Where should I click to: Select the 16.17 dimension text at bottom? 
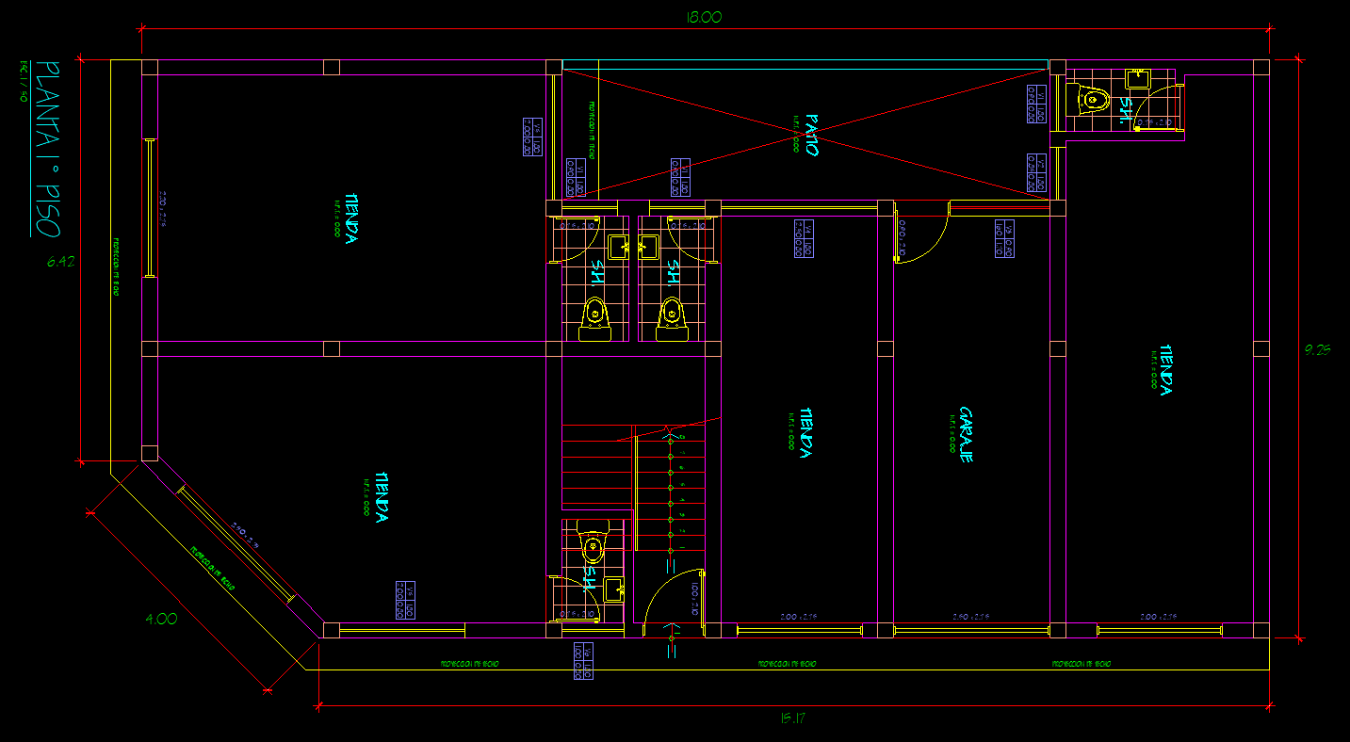click(x=792, y=718)
